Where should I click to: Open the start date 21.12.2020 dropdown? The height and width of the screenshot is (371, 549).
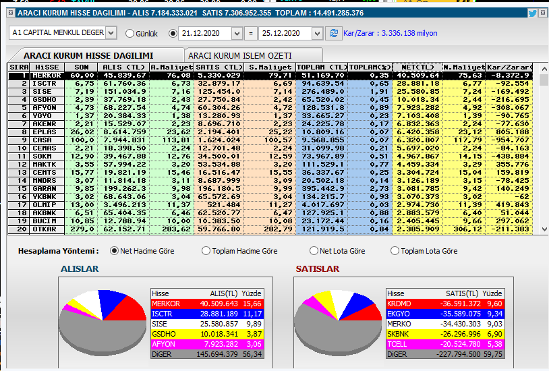(237, 34)
